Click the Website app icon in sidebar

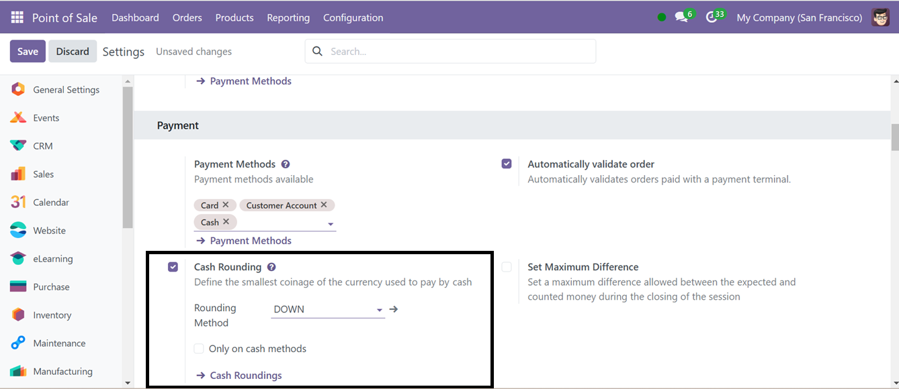point(18,230)
